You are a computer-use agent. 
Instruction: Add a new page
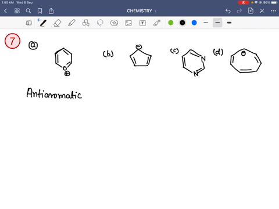click(x=251, y=11)
